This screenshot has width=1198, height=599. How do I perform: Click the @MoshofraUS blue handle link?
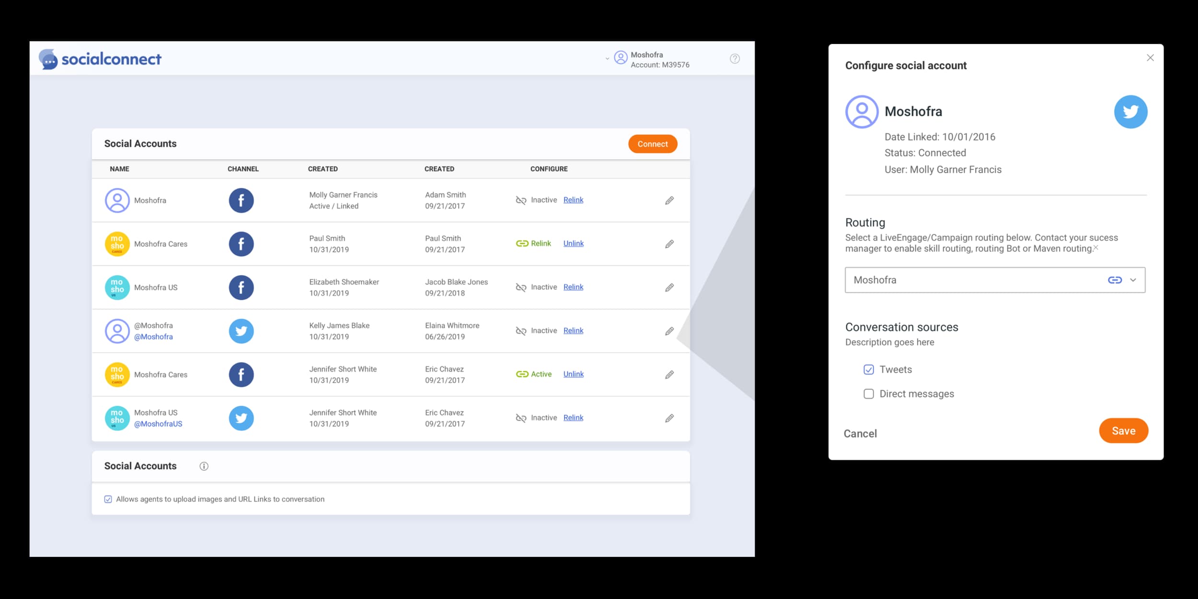tap(158, 424)
